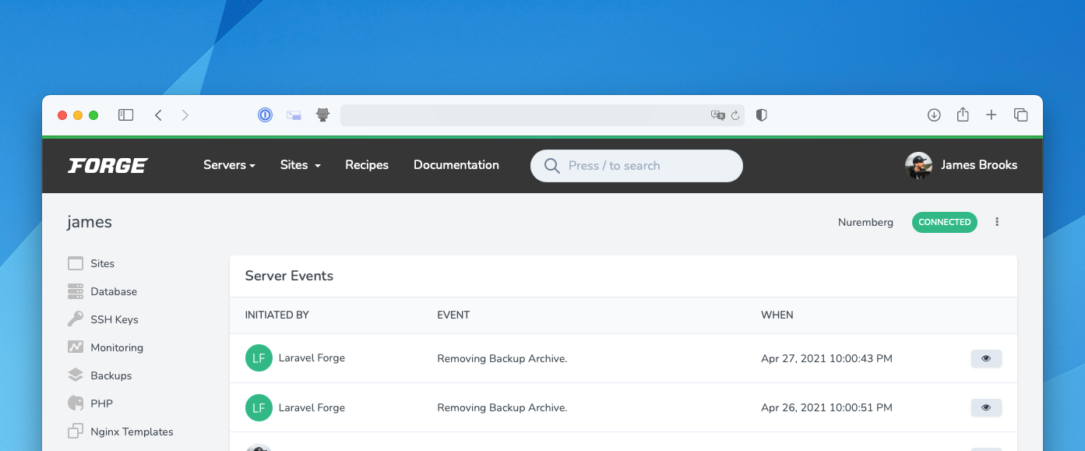Open Safari downloads button

pos(934,115)
